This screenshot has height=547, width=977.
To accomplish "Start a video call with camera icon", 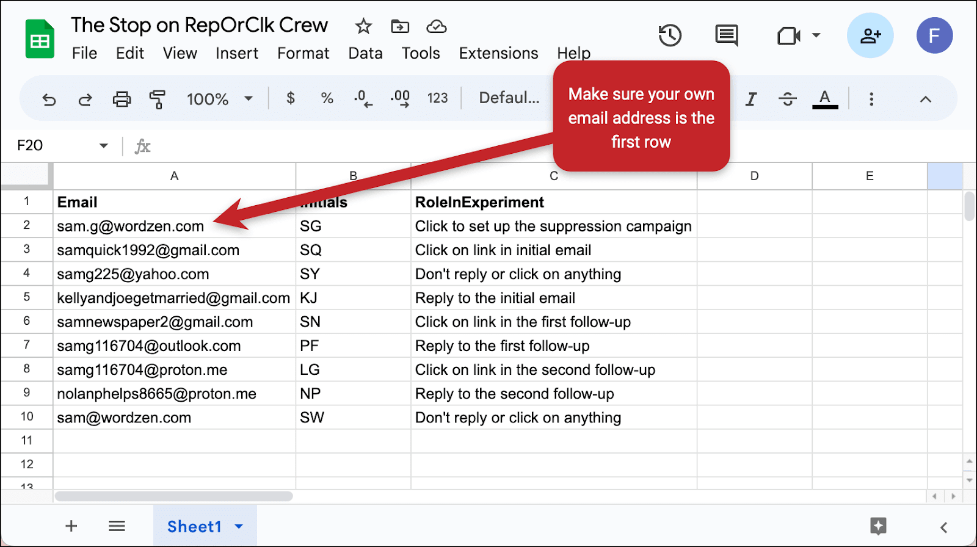I will click(x=788, y=35).
